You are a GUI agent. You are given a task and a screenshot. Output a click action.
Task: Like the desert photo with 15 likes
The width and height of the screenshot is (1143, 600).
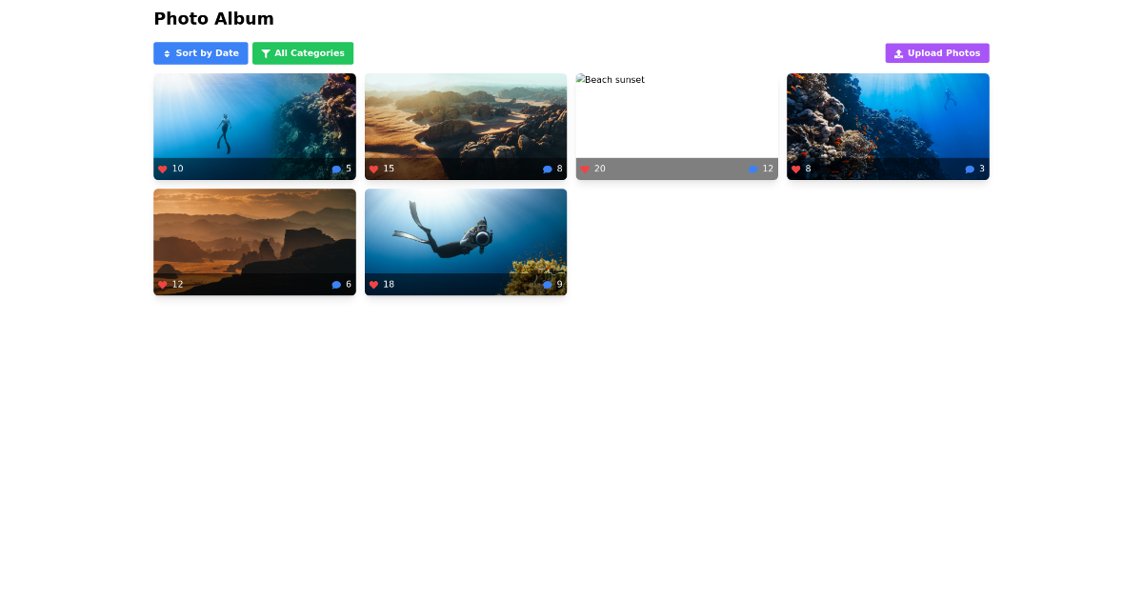pos(373,170)
